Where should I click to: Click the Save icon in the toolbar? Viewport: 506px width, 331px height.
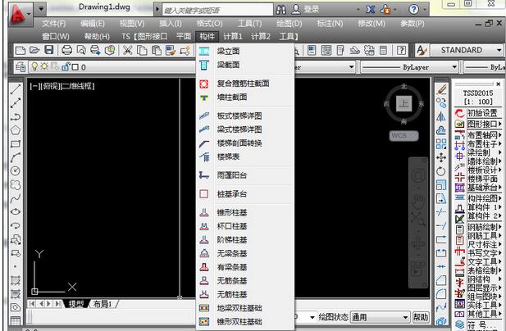48,50
